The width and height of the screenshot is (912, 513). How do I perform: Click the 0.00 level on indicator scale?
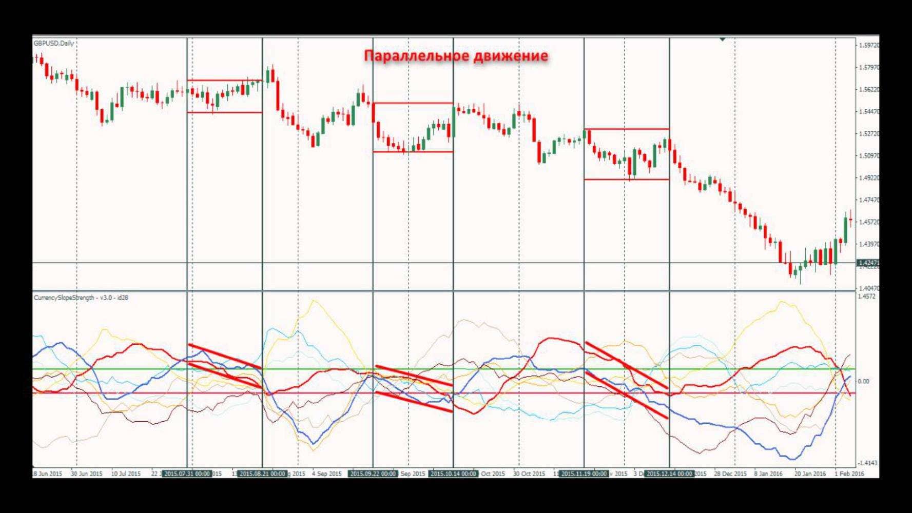click(864, 381)
